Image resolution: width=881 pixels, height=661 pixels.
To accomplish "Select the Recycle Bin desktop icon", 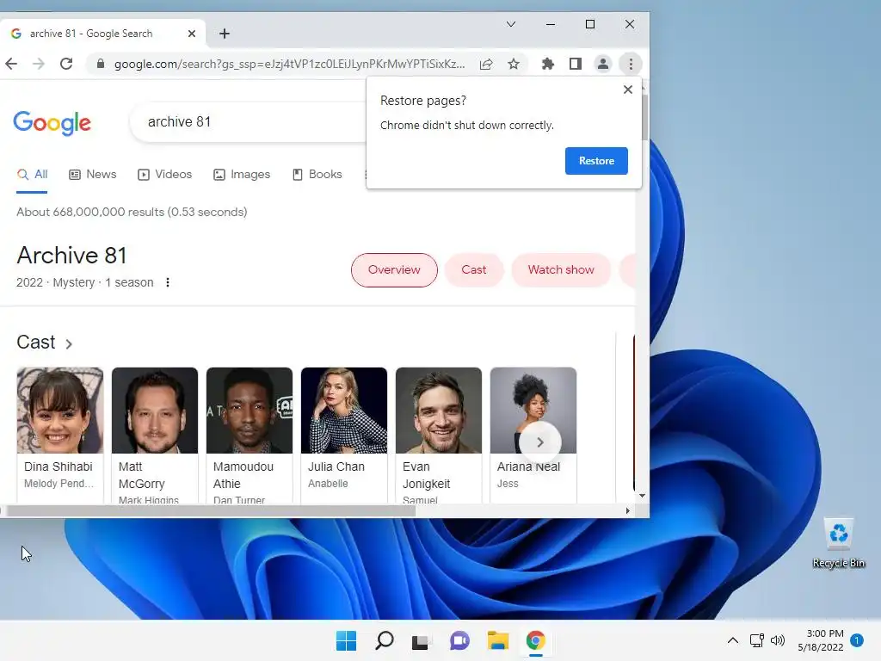I will [838, 543].
